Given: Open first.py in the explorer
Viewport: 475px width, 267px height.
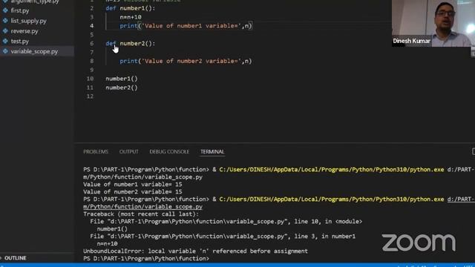Looking at the screenshot, I should click(x=20, y=10).
